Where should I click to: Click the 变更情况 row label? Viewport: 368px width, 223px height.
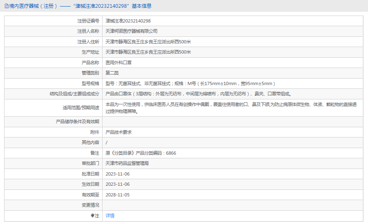click(90, 205)
